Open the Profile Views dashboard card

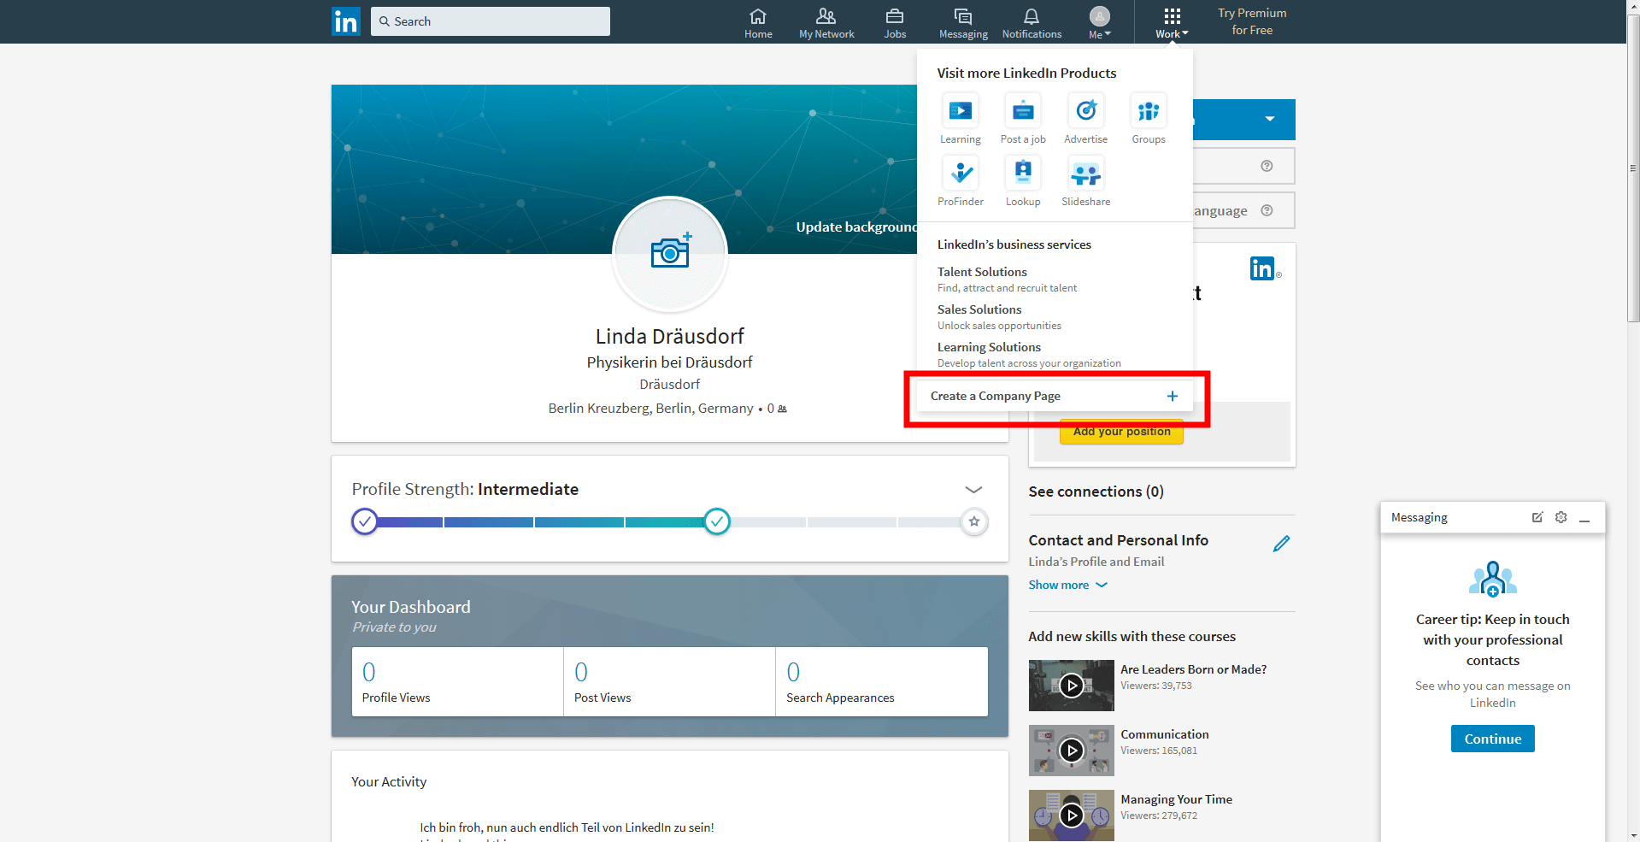point(457,682)
